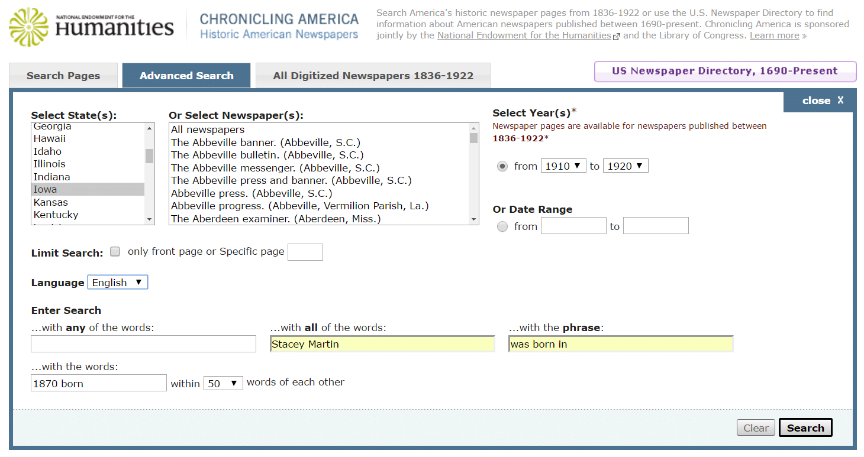Viewport: 864px width, 457px height.
Task: Open the US Newspaper Directory button
Action: [725, 71]
